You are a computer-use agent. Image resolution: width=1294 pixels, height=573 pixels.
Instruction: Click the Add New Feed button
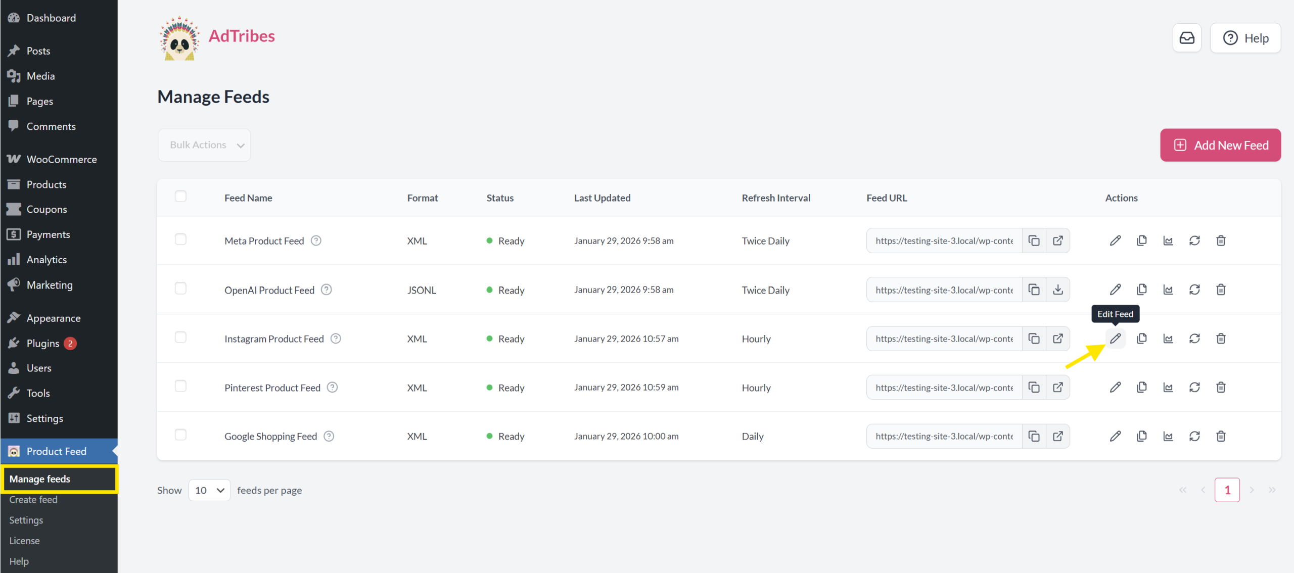[1220, 145]
